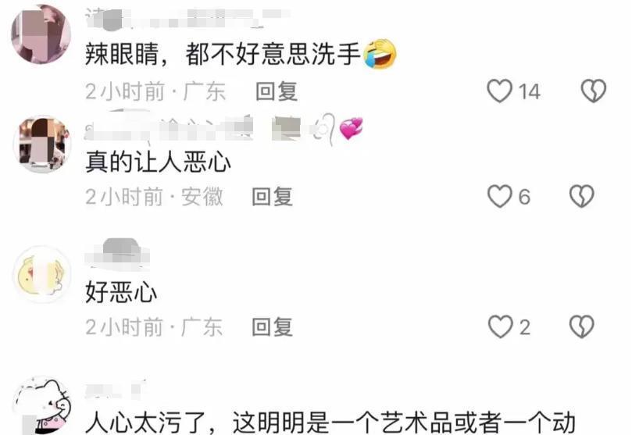This screenshot has width=639, height=435.
Task: Reply to the 好恶心 comment
Action: click(272, 327)
